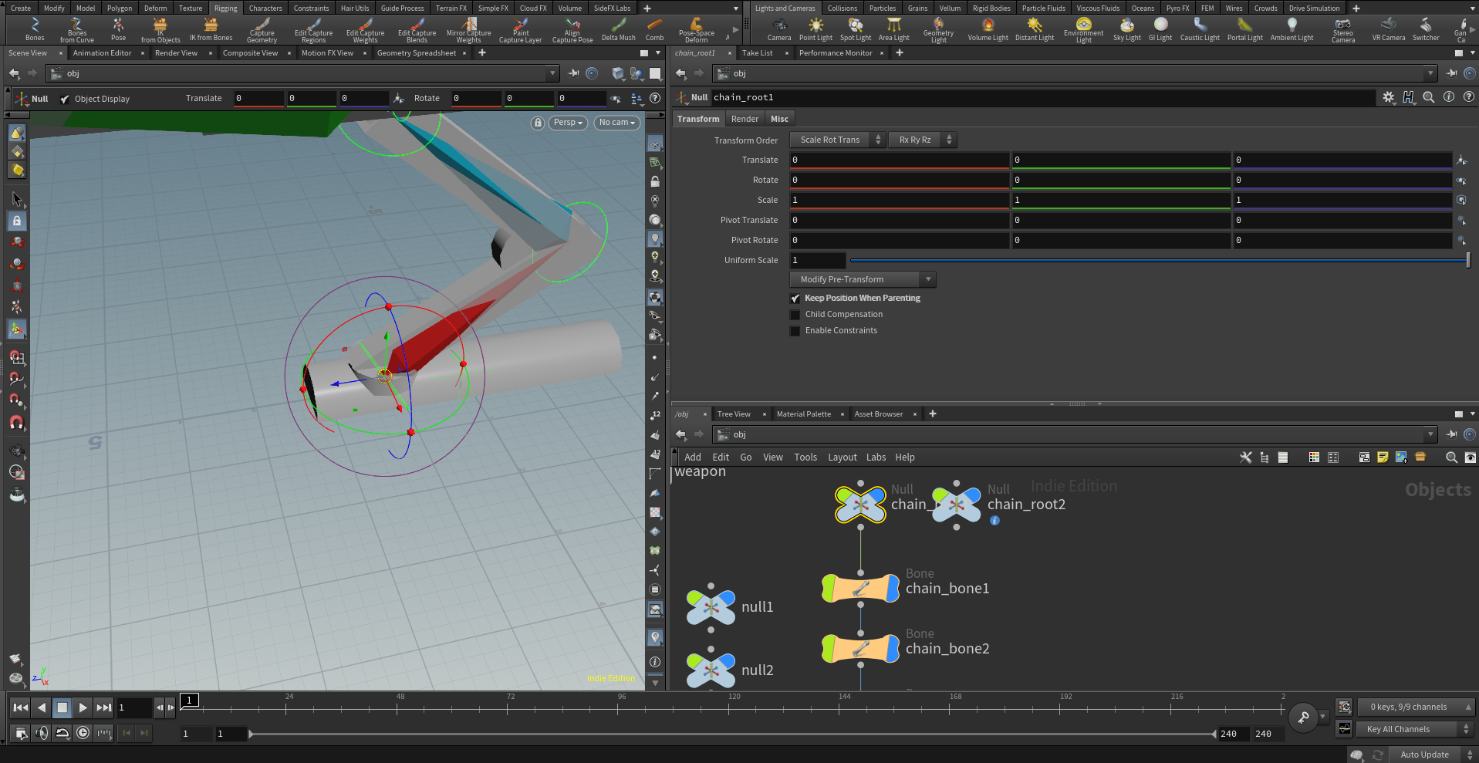Enable the Child Compensation checkbox
Image resolution: width=1479 pixels, height=763 pixels.
pyautogui.click(x=795, y=315)
